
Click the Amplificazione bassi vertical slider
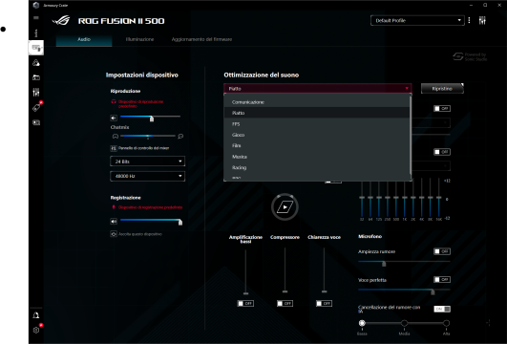pos(245,271)
